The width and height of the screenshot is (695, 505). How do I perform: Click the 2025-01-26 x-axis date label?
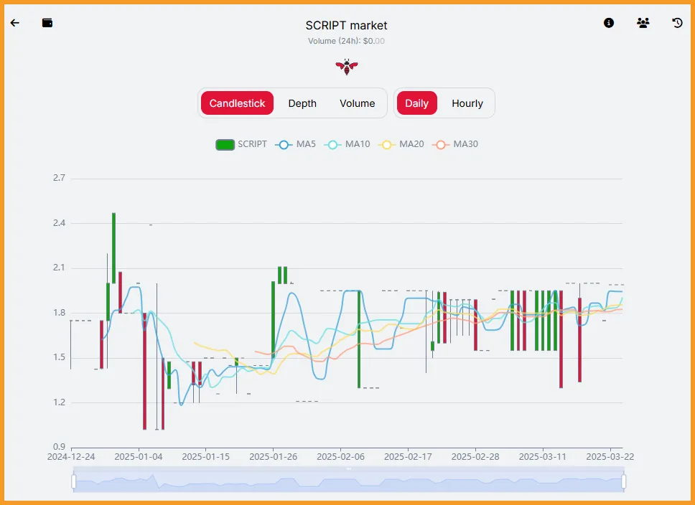coord(273,457)
